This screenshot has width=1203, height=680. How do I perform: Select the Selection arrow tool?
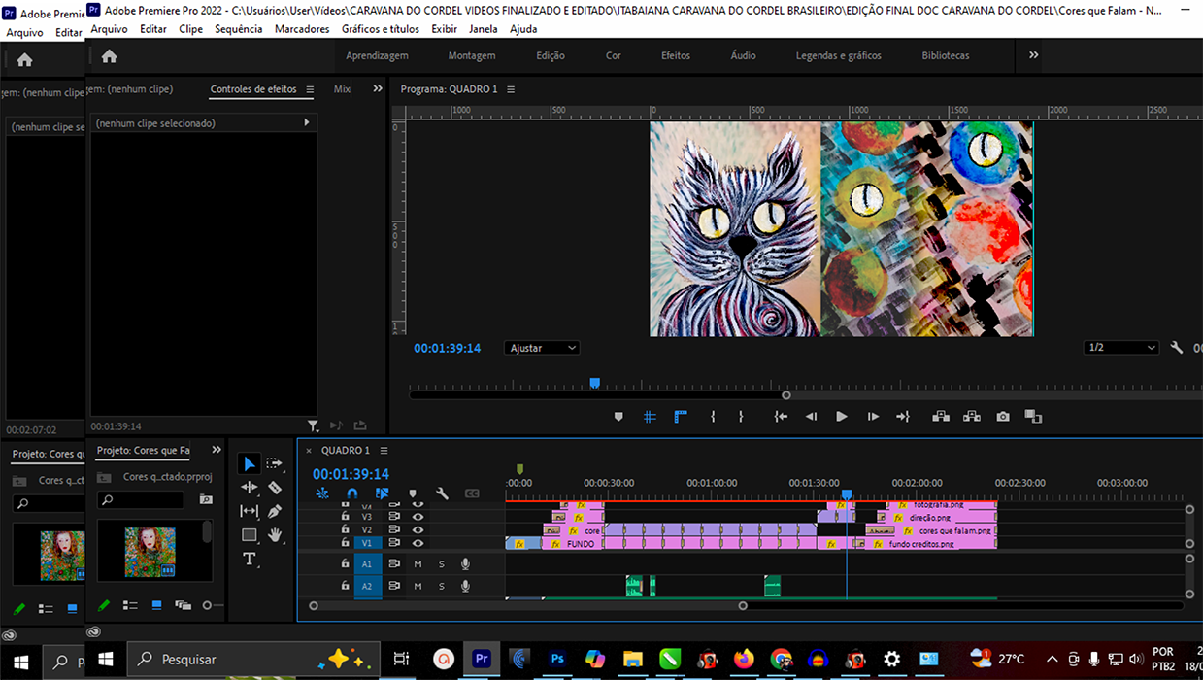point(250,464)
